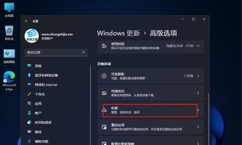Open the 控制面板 desktop icon
The image size is (242, 145).
(x=9, y=56)
